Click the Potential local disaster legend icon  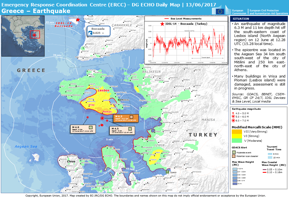click(x=234, y=156)
